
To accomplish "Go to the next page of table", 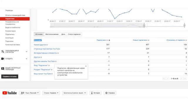I will point(181,79).
